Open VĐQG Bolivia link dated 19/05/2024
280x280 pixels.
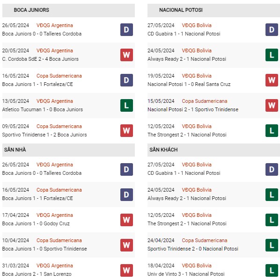[x=197, y=76]
